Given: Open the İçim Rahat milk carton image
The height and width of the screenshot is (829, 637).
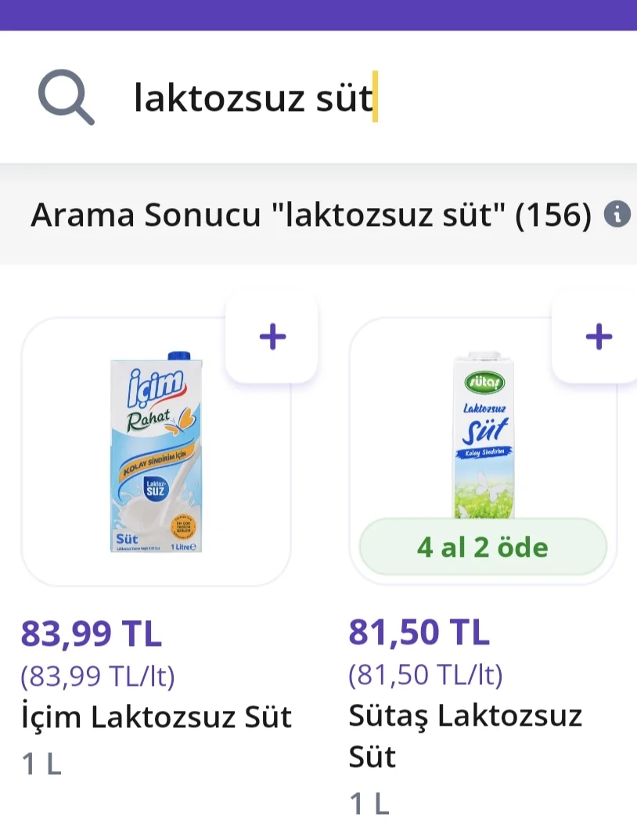Looking at the screenshot, I should [x=156, y=452].
